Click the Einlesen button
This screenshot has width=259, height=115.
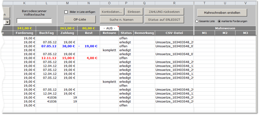click(134, 12)
